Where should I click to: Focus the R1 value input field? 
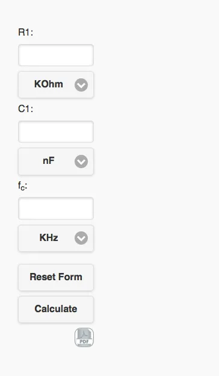coord(56,55)
